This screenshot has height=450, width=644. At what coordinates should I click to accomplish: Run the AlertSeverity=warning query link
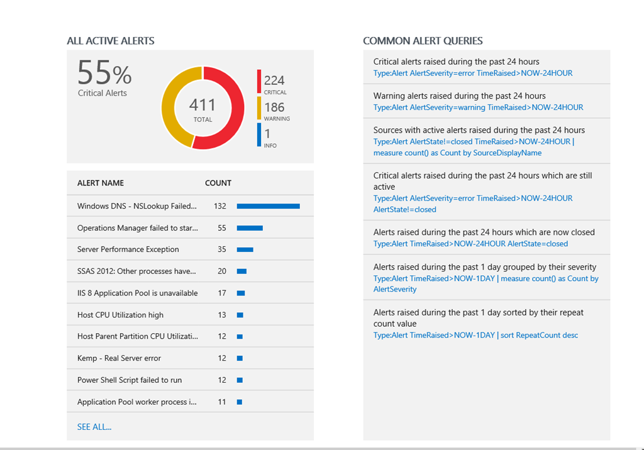478,107
